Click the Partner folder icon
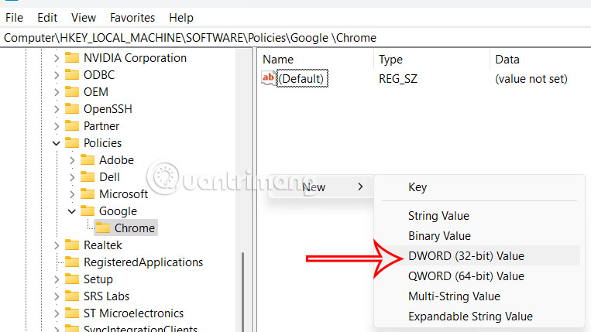Viewport: 591px width, 332px height. (72, 125)
